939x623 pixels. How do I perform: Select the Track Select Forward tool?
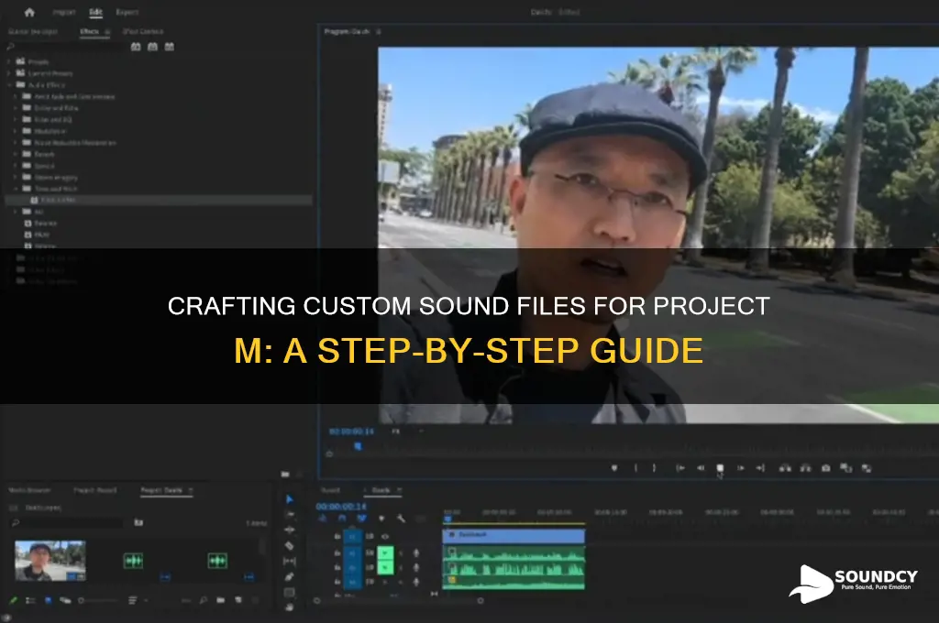point(290,515)
